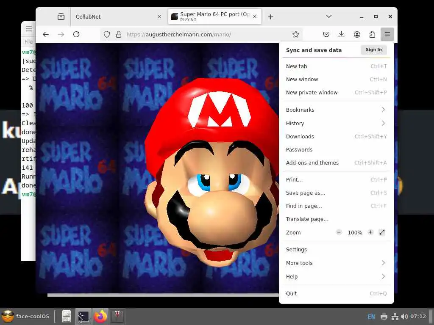Select Find in page... entry
434x325 pixels.
pos(336,206)
